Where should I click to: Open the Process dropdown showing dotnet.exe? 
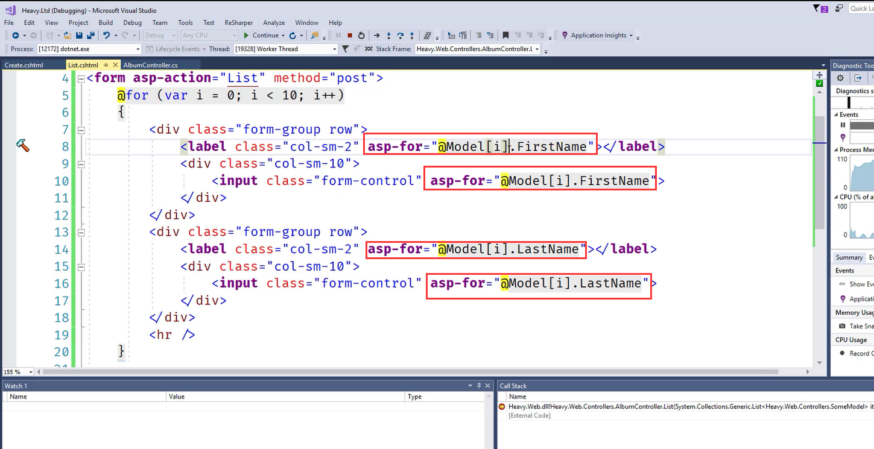click(x=89, y=49)
